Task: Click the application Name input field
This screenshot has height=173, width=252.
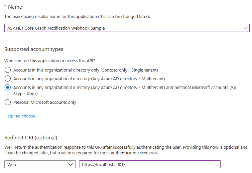Action: (127, 28)
